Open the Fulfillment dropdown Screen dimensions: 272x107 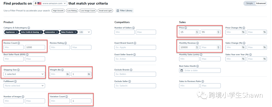tap(24, 86)
